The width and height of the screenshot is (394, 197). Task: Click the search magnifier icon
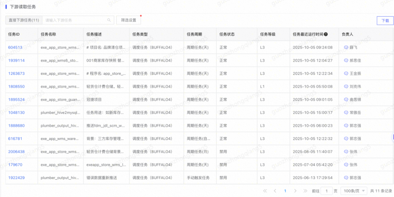point(109,20)
